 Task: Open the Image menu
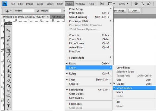pyautogui.click(x=30, y=4)
